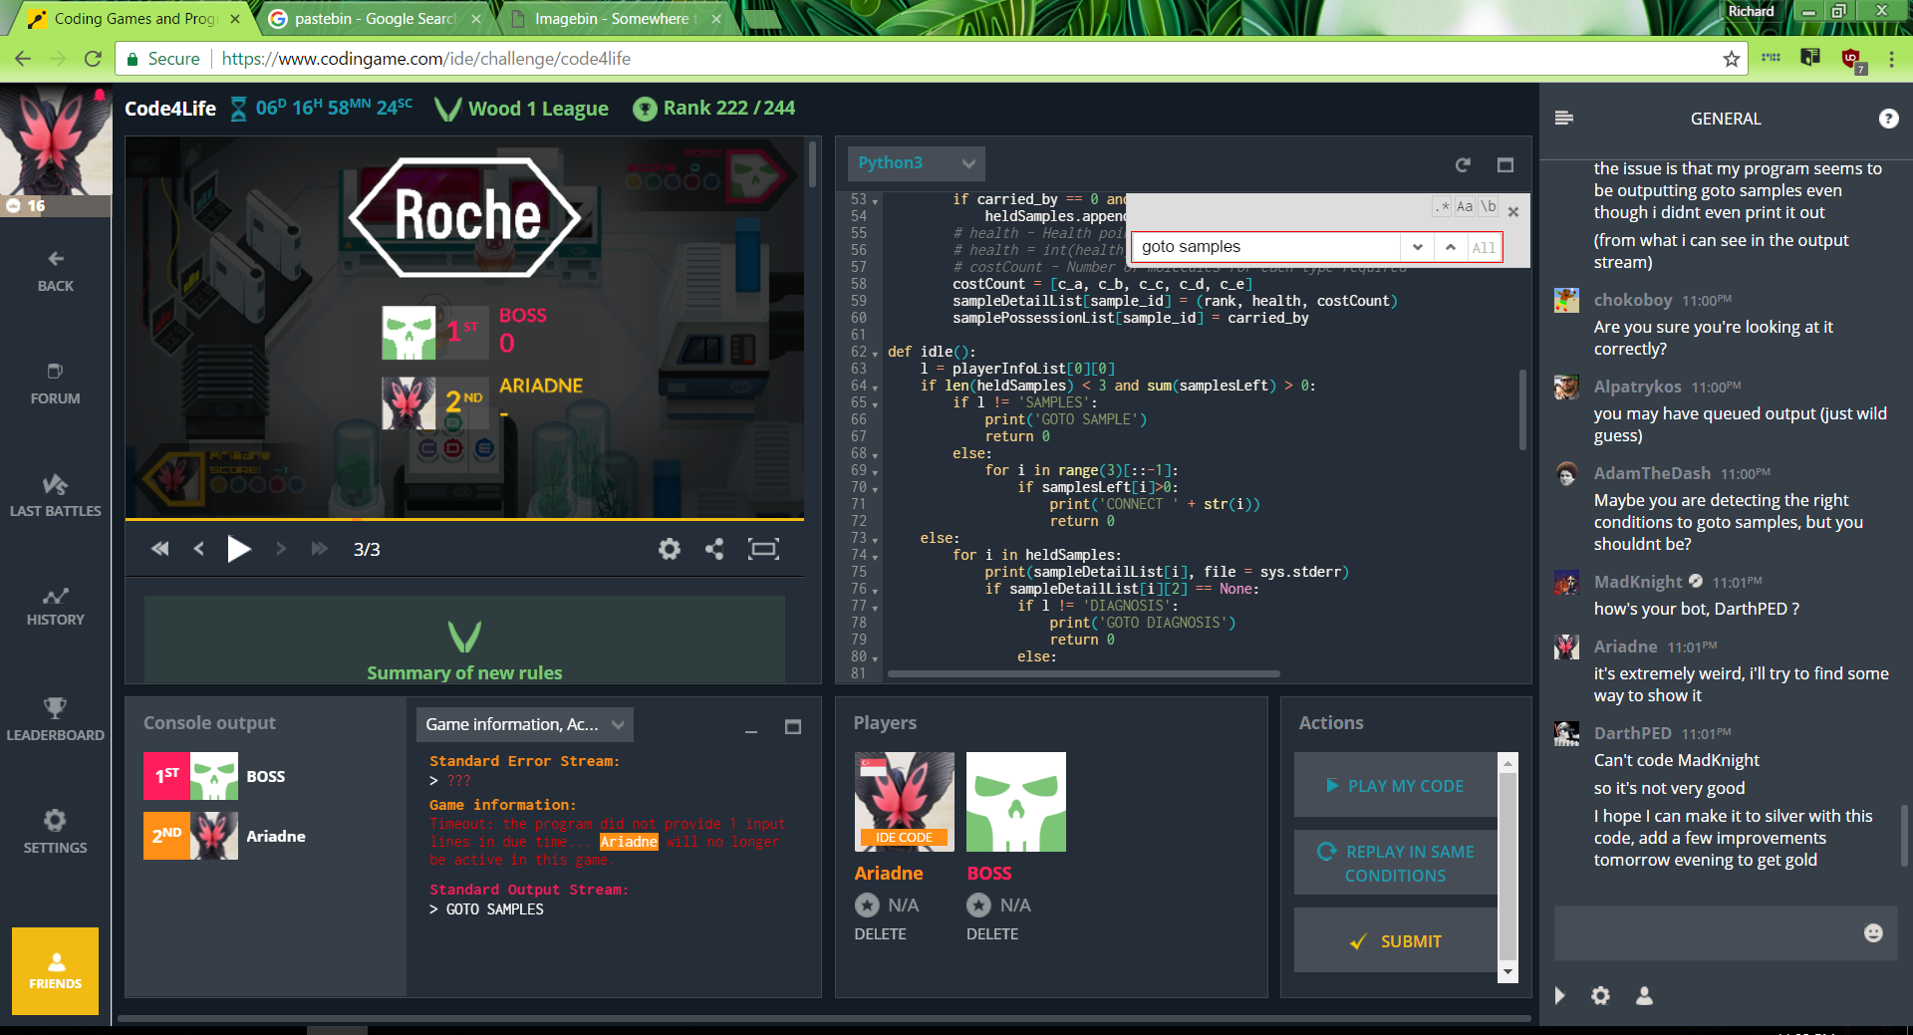Viewport: 1913px width, 1035px height.
Task: Toggle whole word search \b option
Action: coord(1488,207)
